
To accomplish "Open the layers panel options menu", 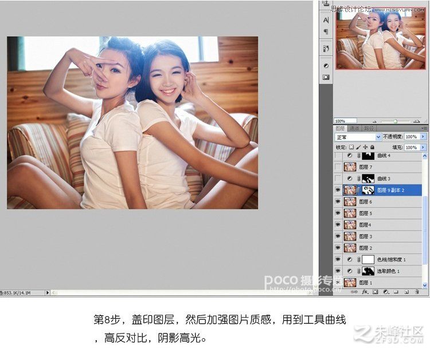I will pos(424,128).
